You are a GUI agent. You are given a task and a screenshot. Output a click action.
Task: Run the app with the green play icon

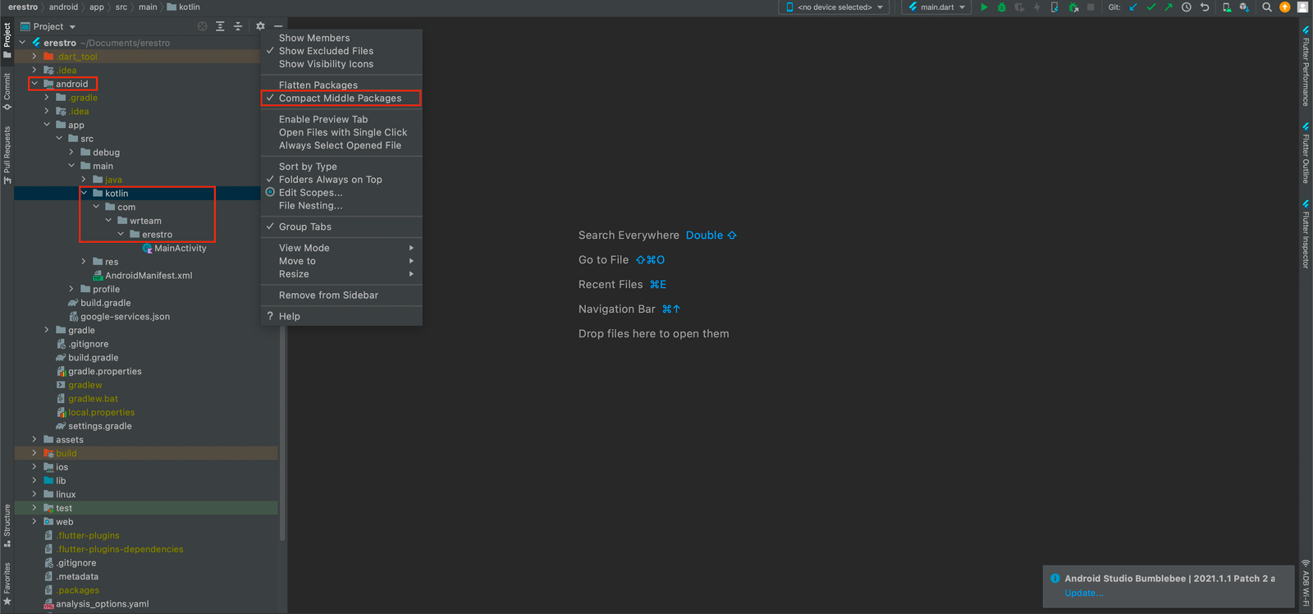(x=984, y=7)
